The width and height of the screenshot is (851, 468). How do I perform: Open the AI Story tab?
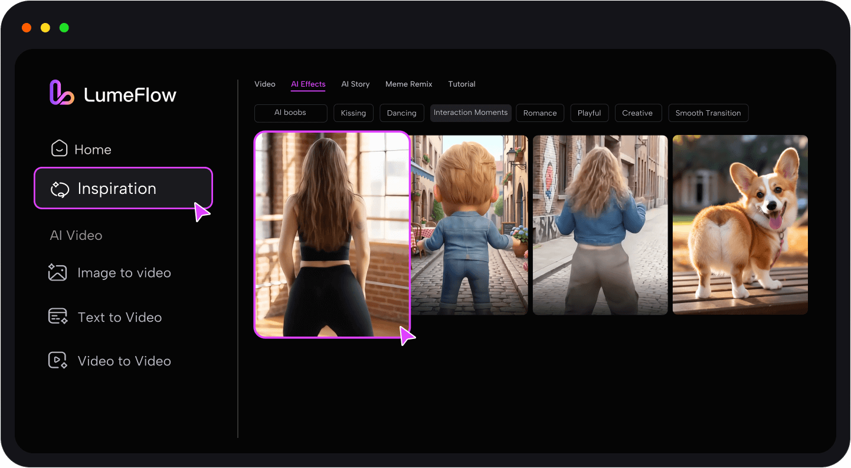[x=355, y=84]
